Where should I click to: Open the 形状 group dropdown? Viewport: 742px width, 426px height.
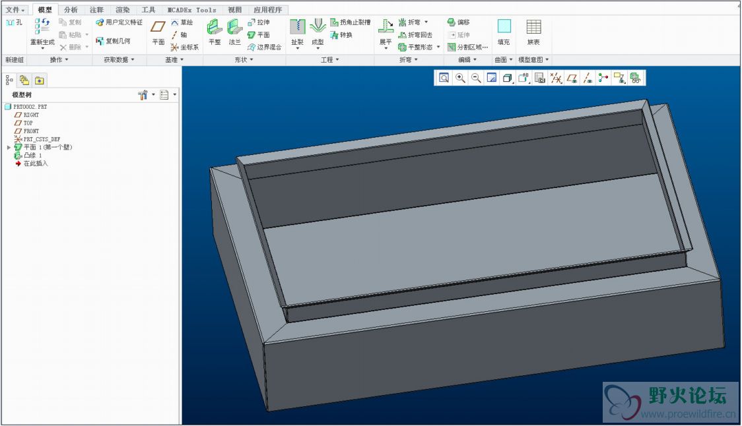pyautogui.click(x=244, y=59)
